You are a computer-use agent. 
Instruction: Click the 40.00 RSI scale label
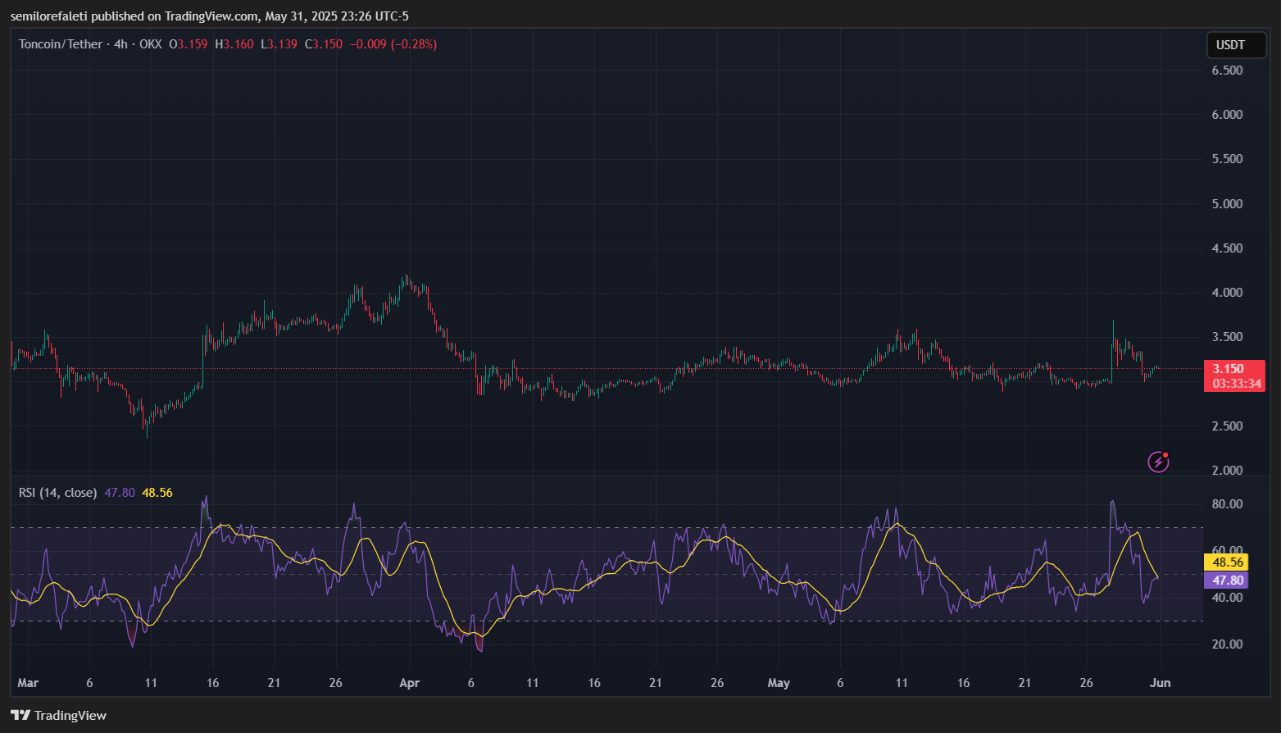coord(1227,598)
